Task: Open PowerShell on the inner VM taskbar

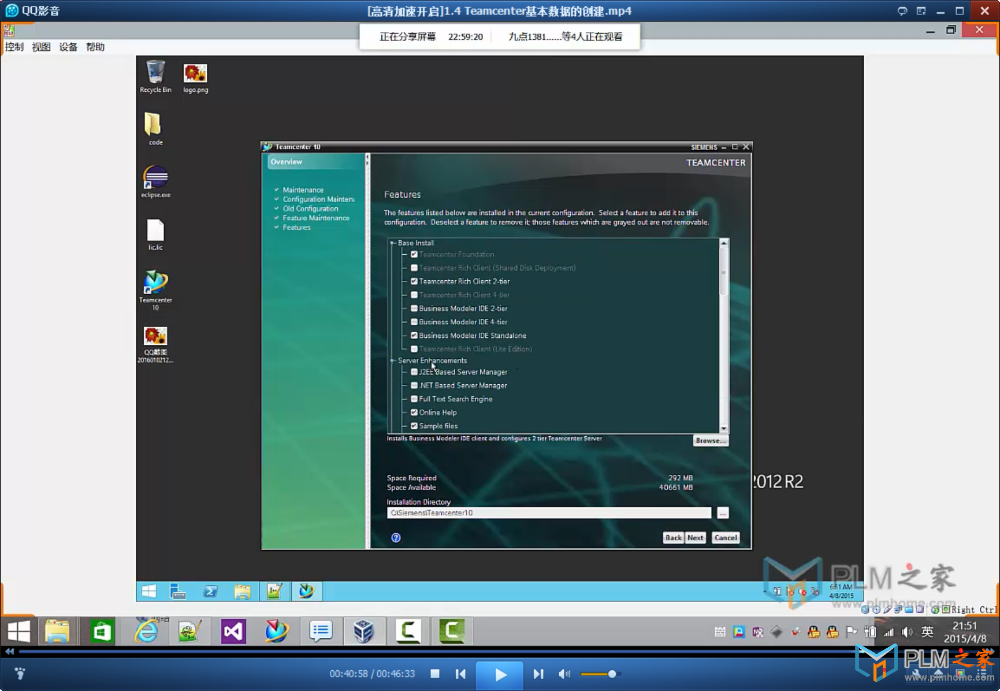Action: click(x=210, y=591)
